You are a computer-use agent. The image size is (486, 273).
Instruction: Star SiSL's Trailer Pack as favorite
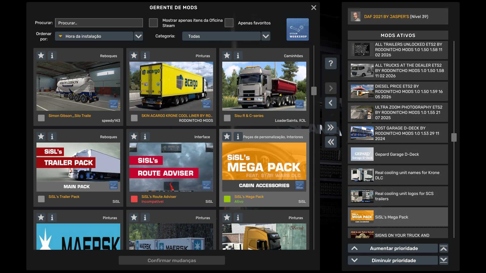pos(41,136)
